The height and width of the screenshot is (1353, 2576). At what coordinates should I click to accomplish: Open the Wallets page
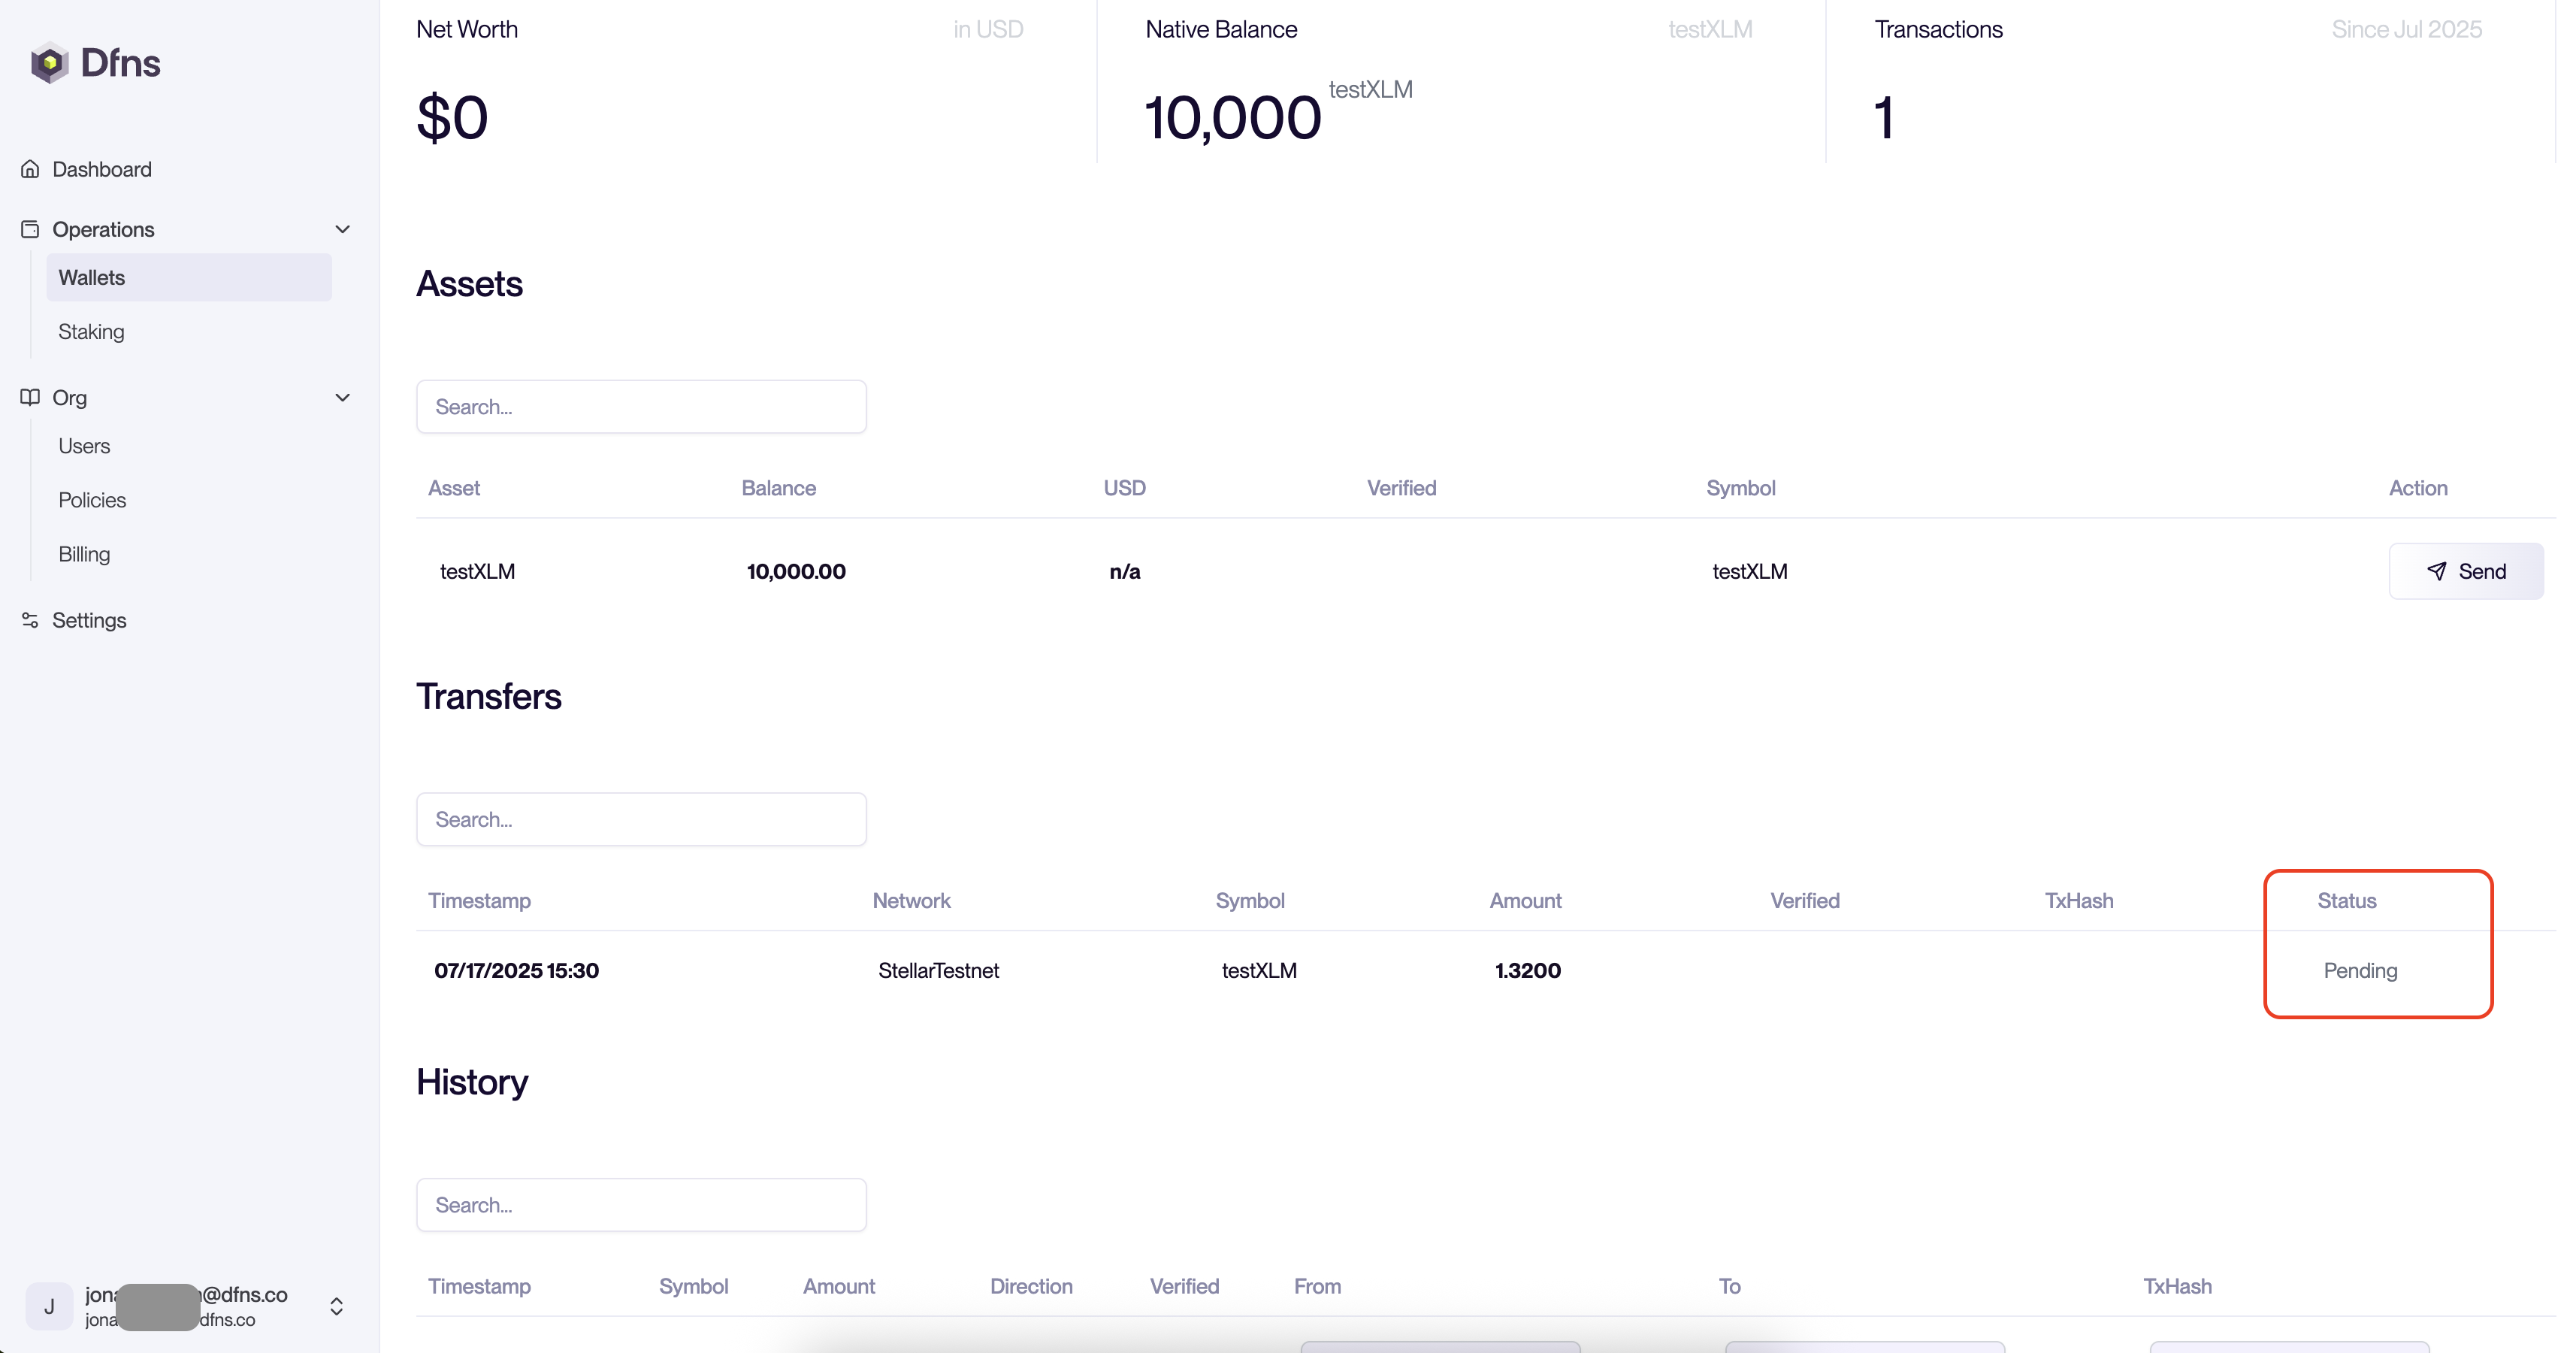tap(92, 277)
